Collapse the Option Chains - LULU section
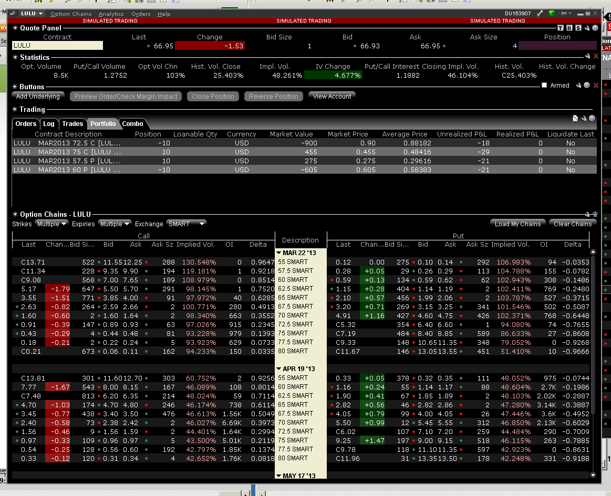Viewport: 611px width, 496px height. tap(15, 214)
